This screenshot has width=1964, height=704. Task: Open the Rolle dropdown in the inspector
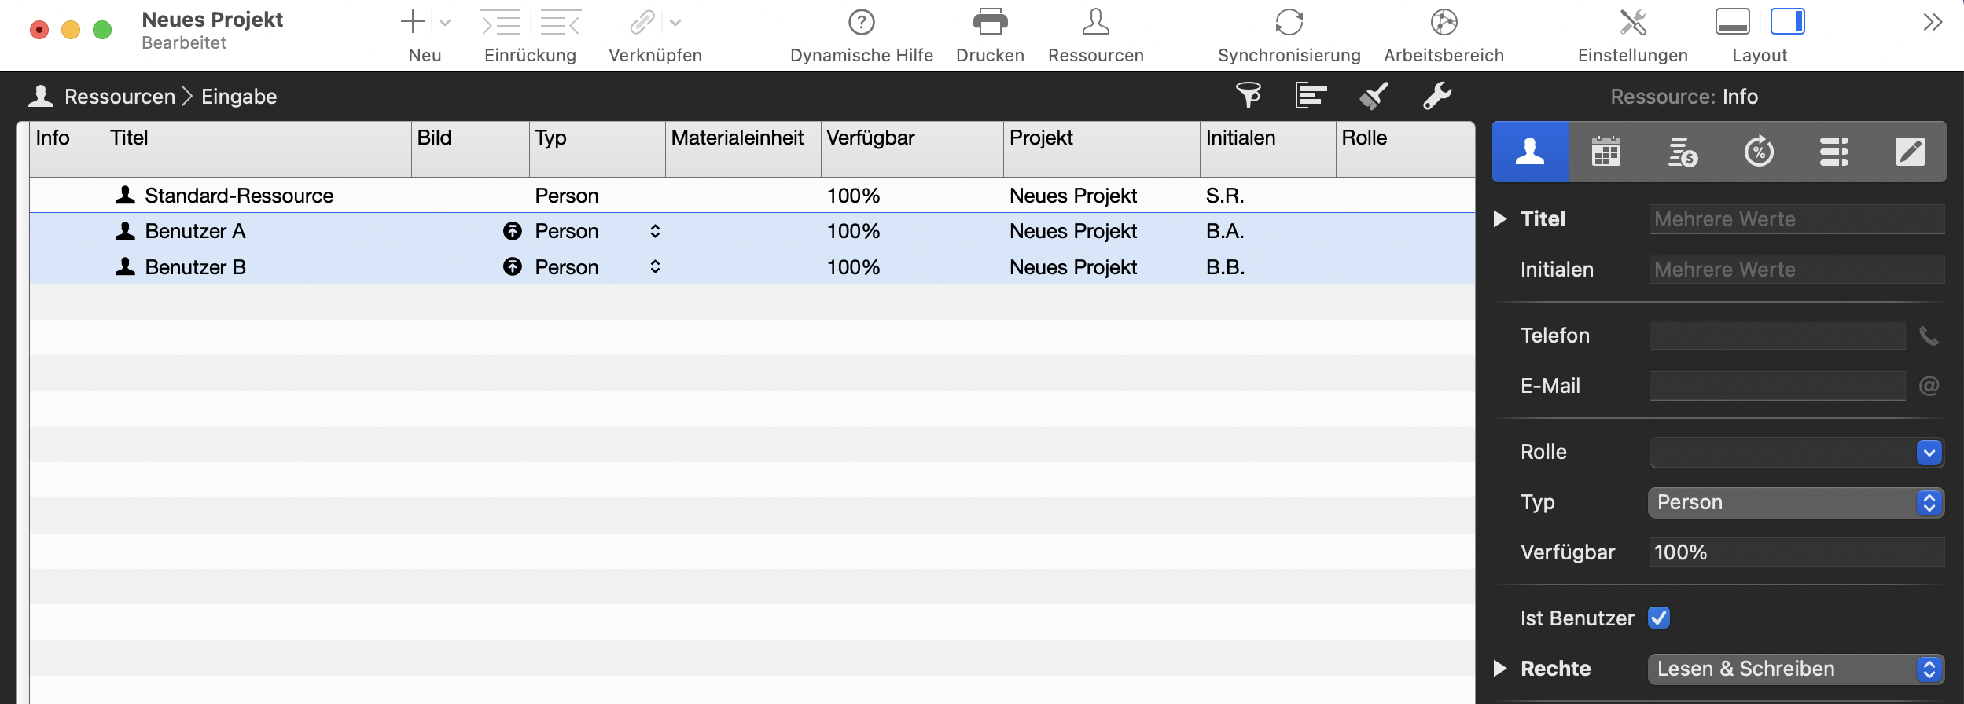[1929, 453]
